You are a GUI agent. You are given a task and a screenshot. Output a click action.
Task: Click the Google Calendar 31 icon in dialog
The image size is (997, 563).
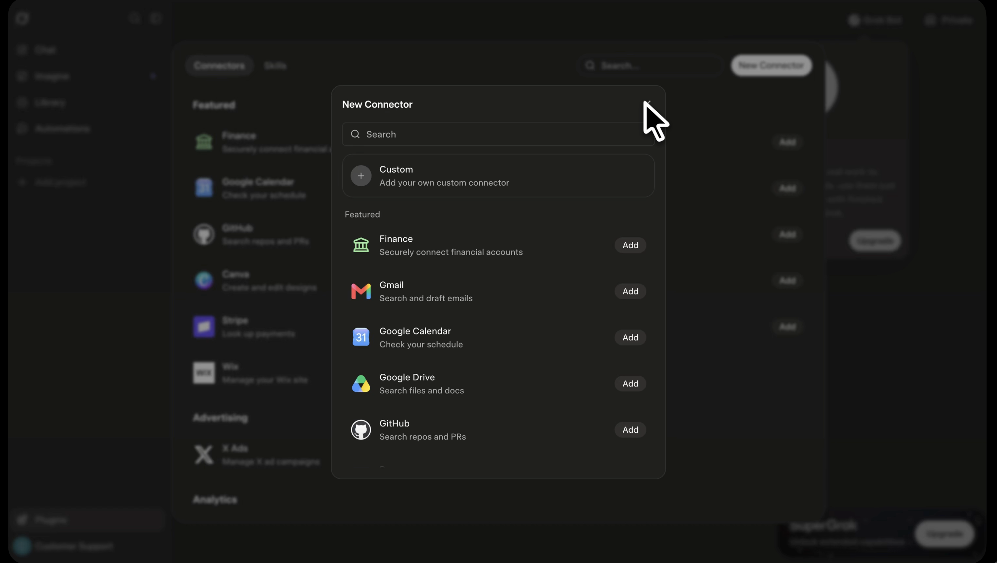[x=361, y=337]
